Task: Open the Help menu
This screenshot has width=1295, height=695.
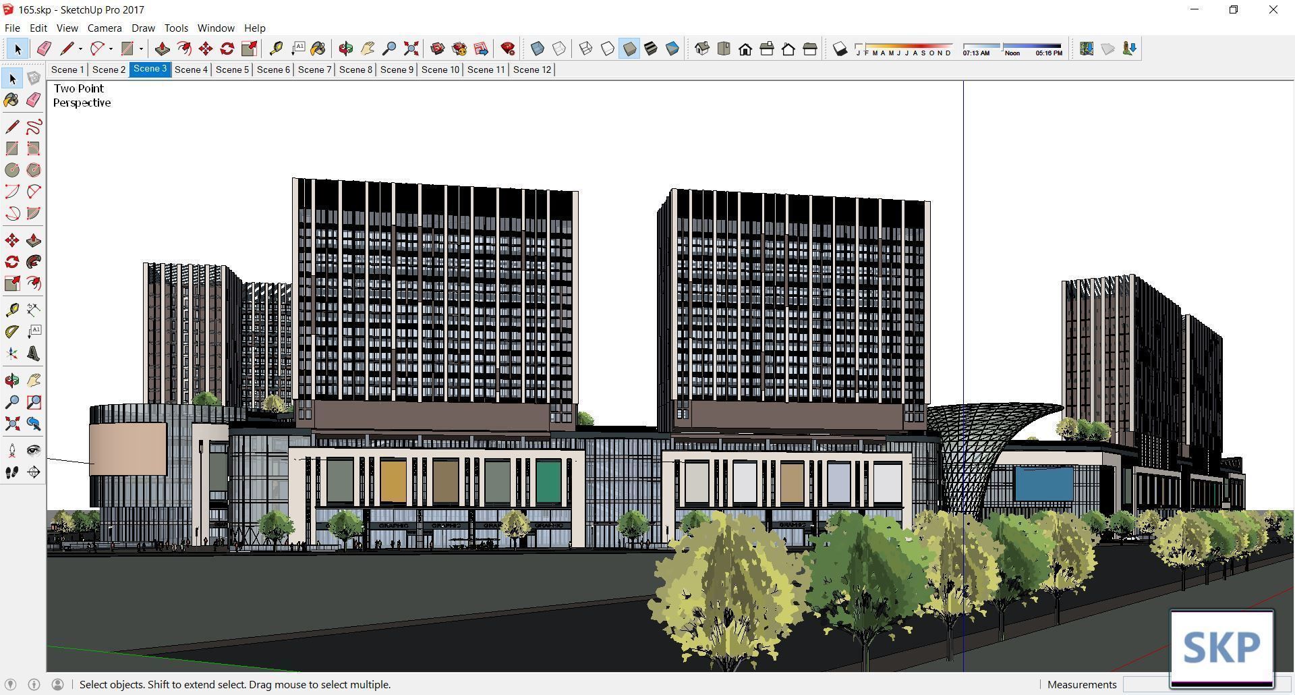Action: [254, 28]
